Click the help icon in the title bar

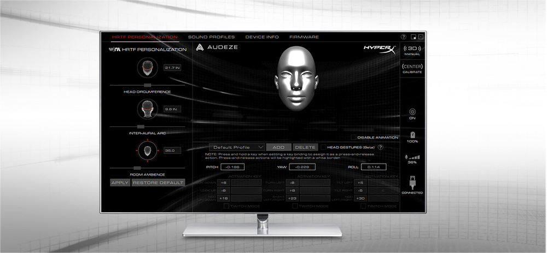pyautogui.click(x=404, y=37)
